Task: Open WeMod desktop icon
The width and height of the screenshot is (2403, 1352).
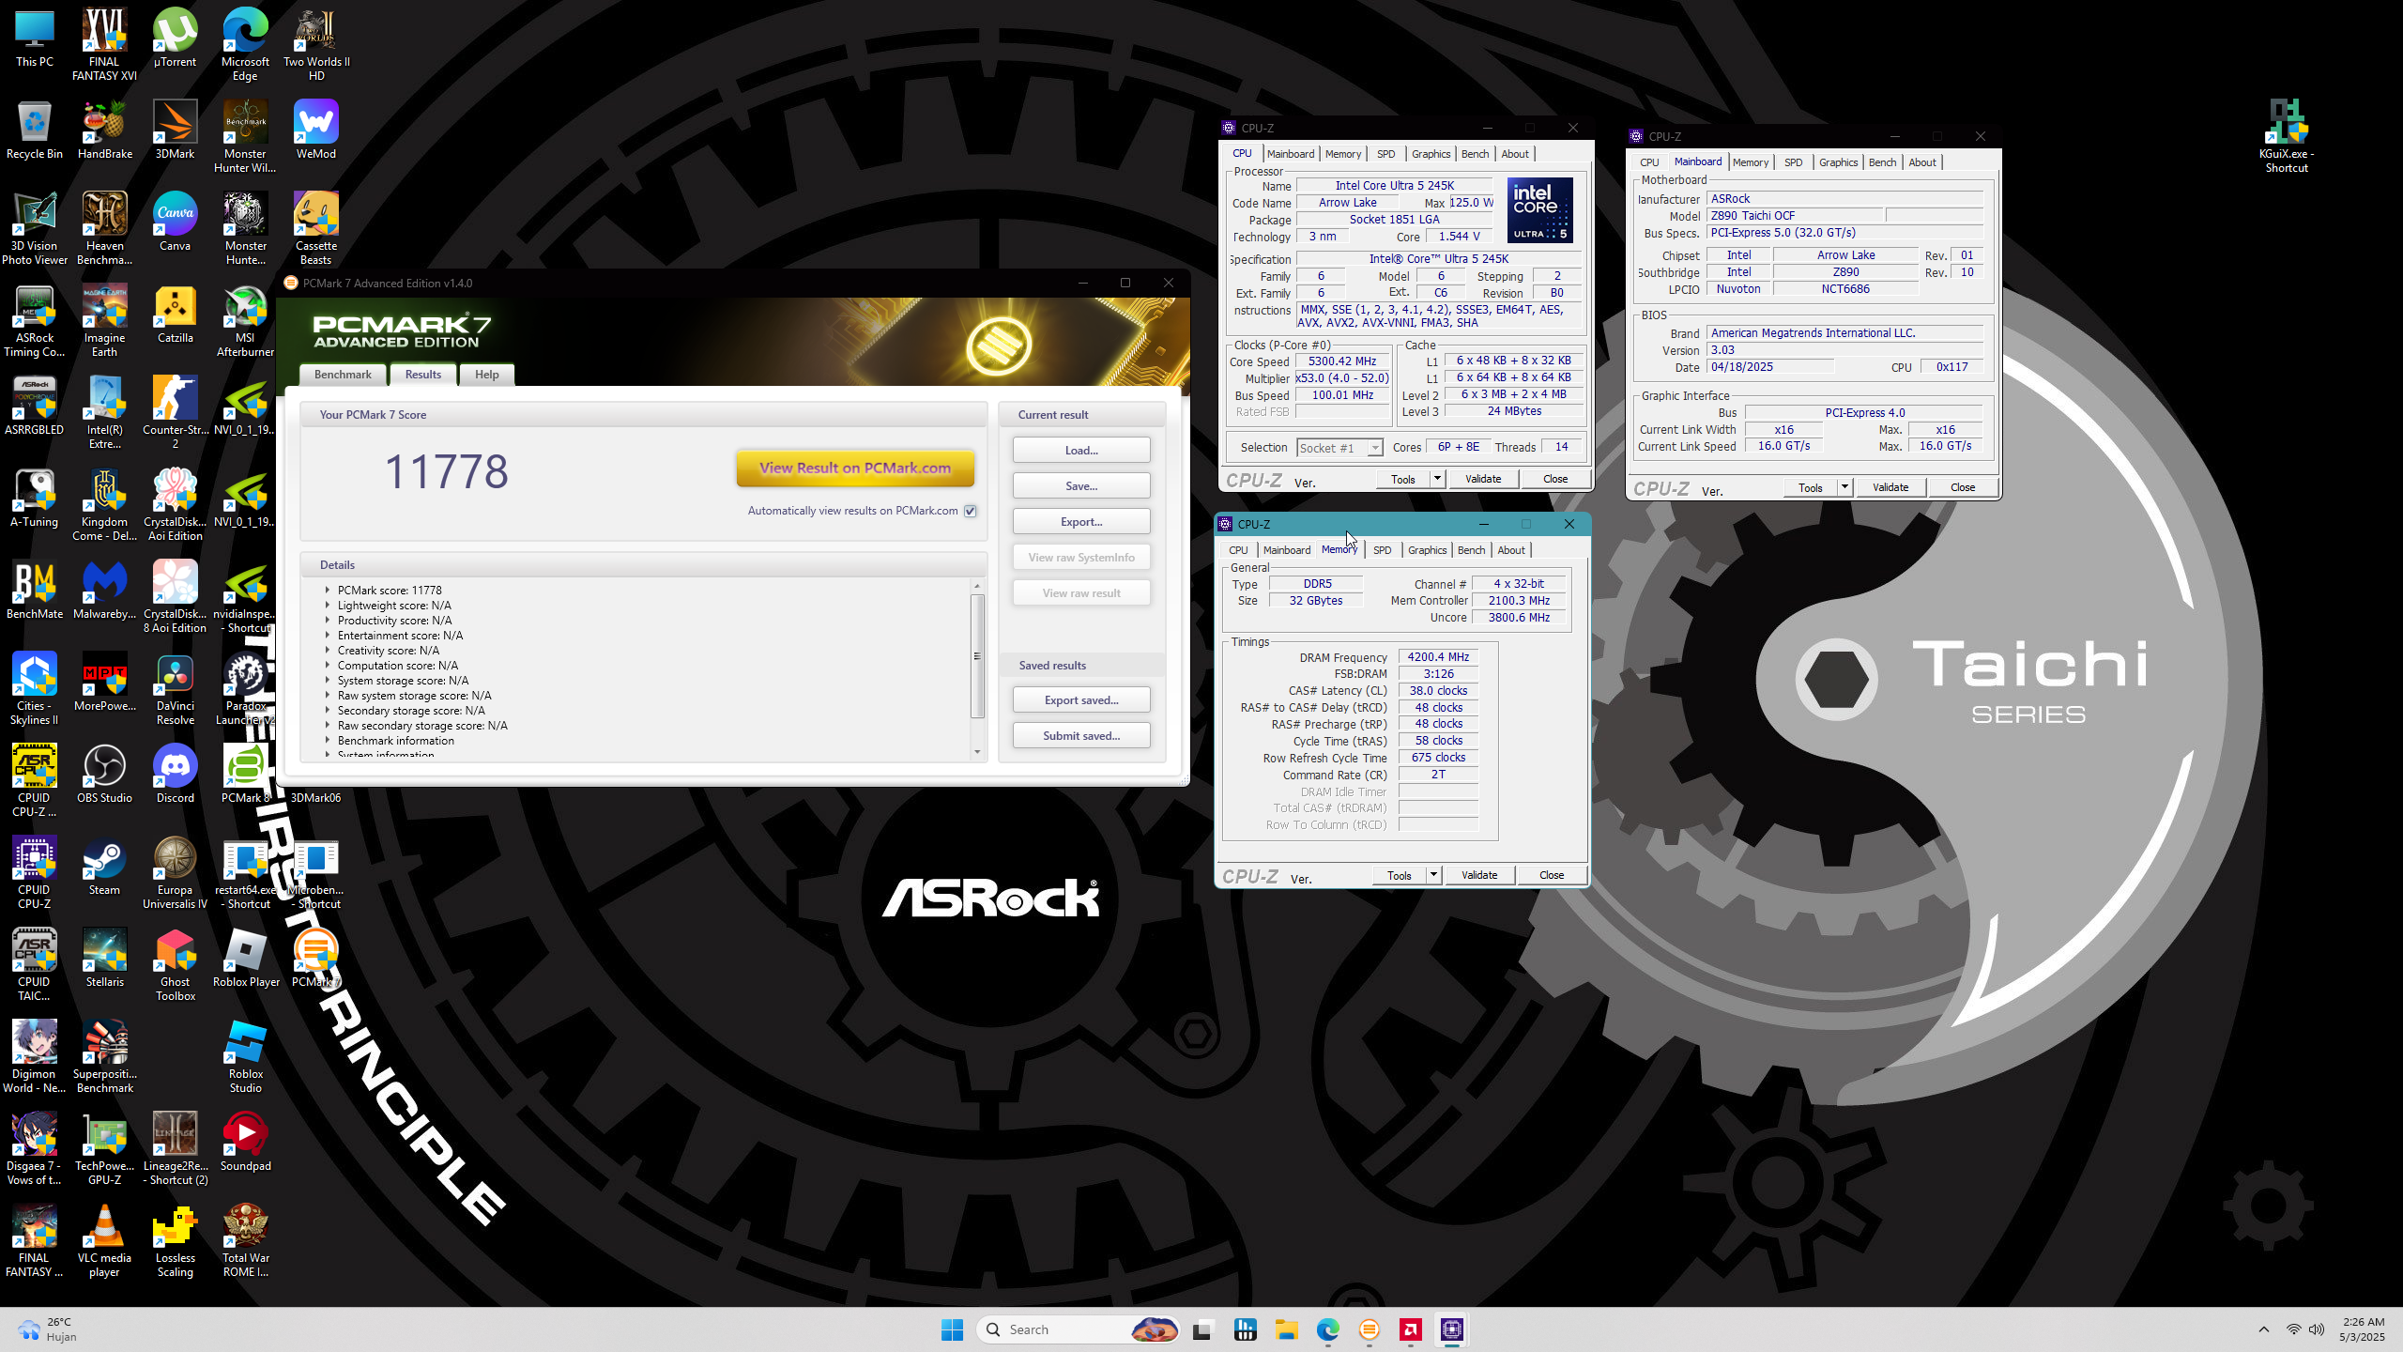Action: click(x=315, y=130)
